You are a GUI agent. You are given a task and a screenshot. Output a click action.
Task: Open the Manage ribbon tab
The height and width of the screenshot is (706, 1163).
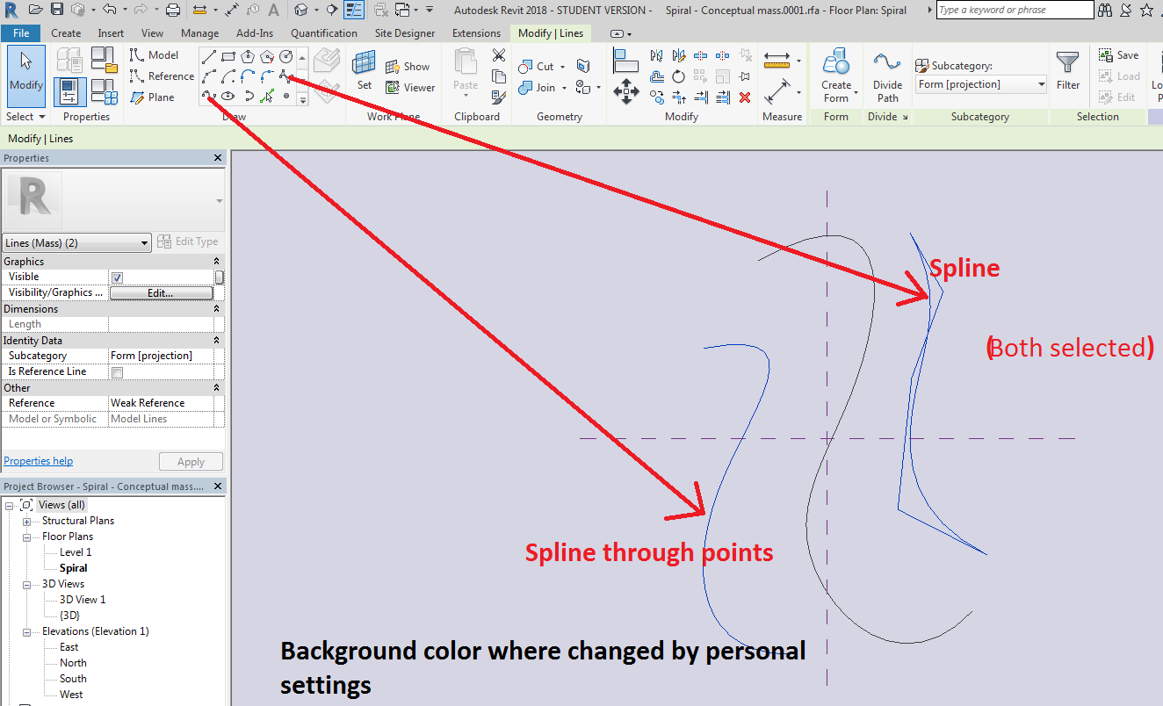coord(199,33)
